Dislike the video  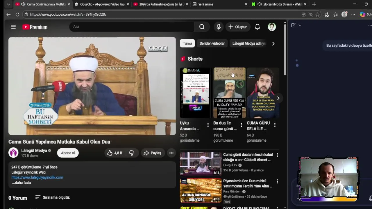(x=132, y=153)
